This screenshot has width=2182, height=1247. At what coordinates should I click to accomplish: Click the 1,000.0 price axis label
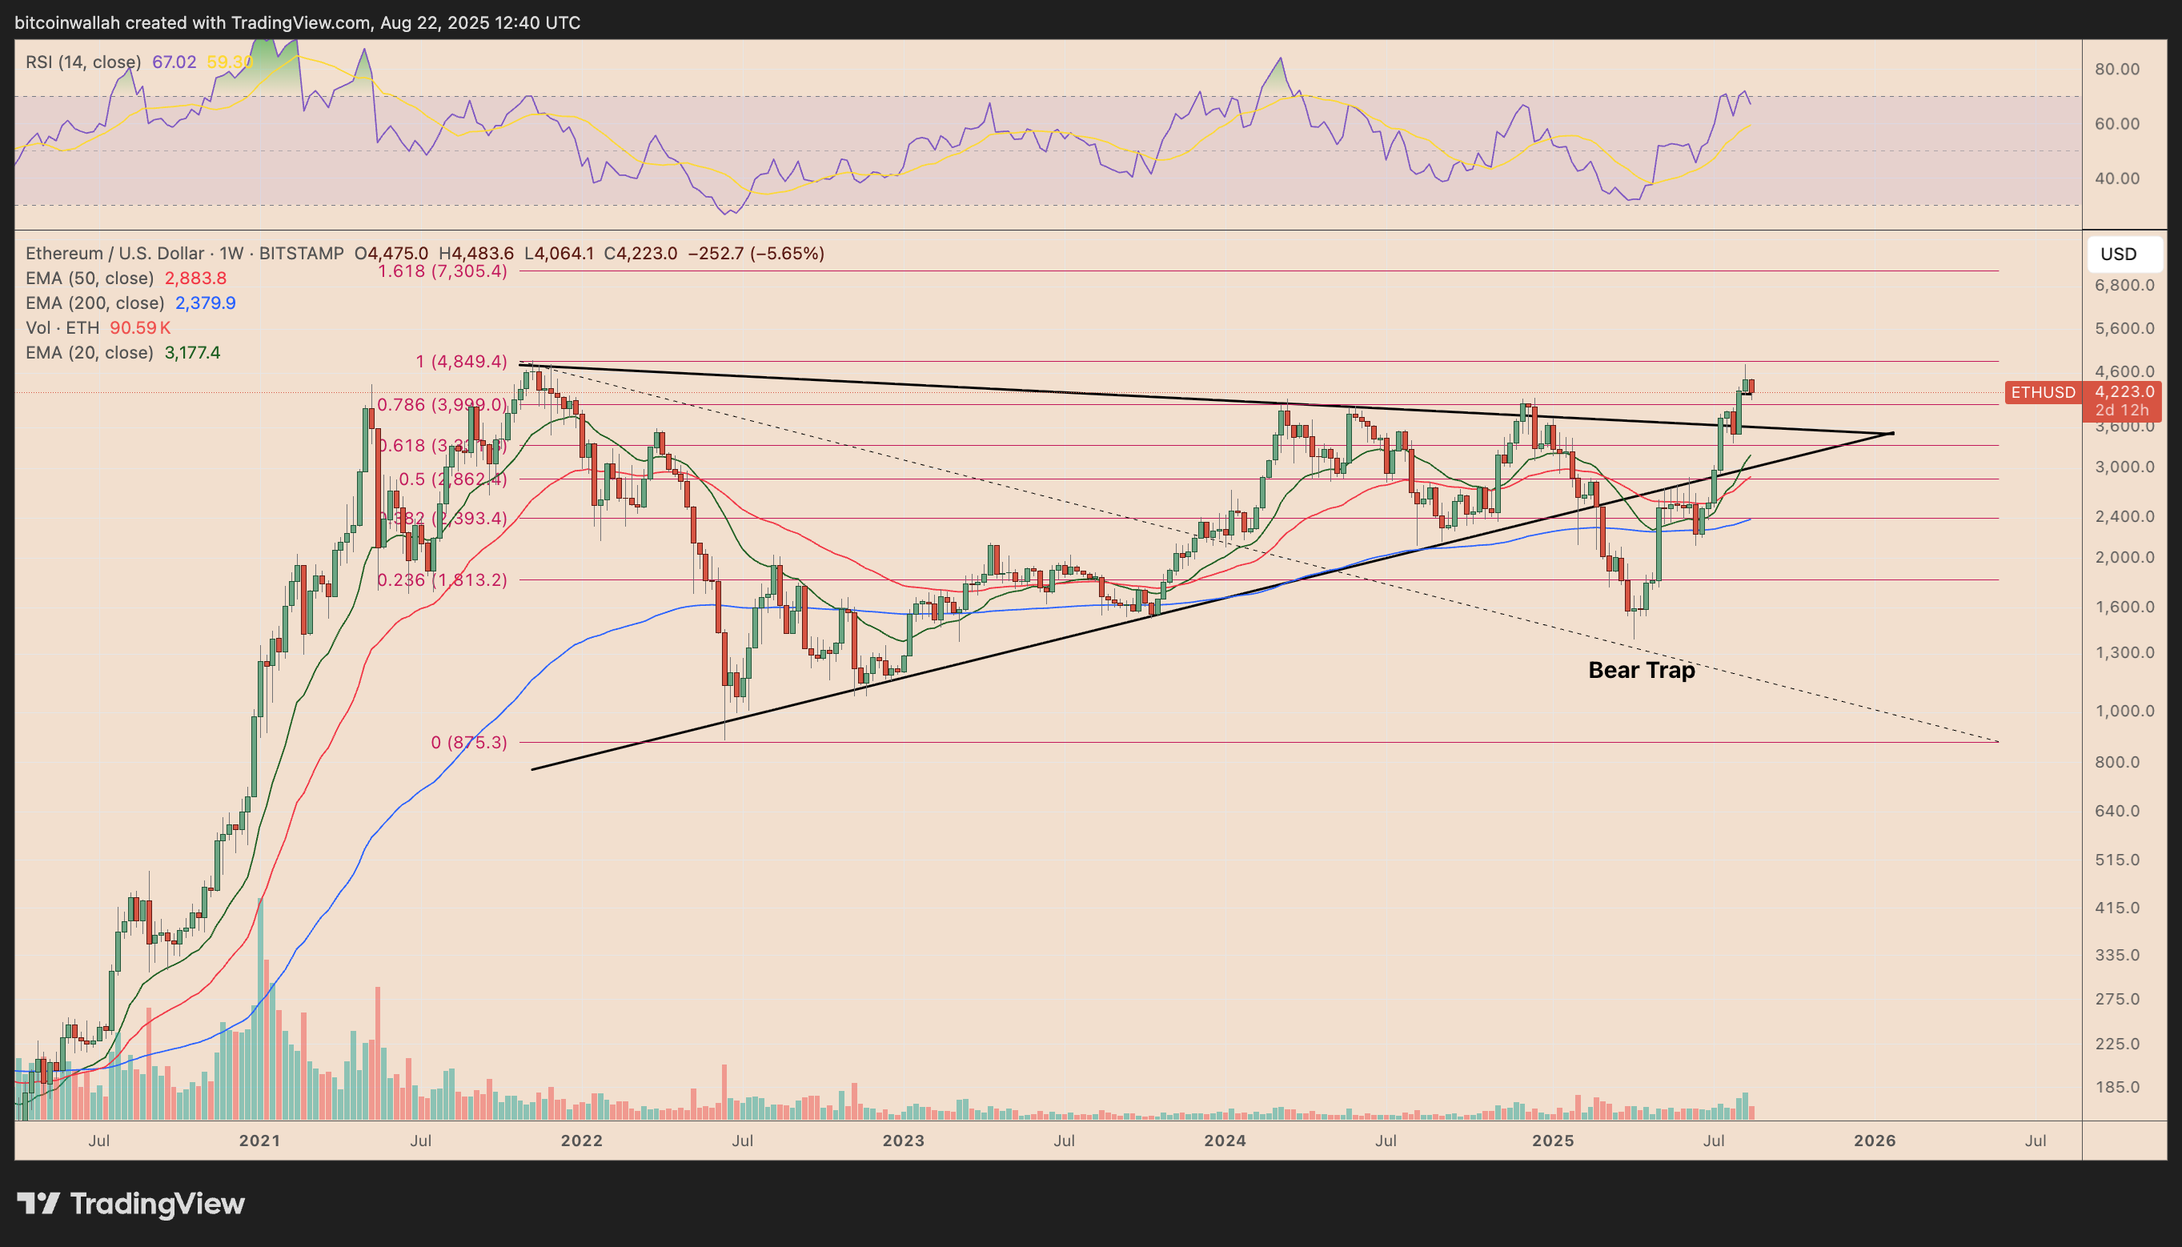pyautogui.click(x=2124, y=711)
